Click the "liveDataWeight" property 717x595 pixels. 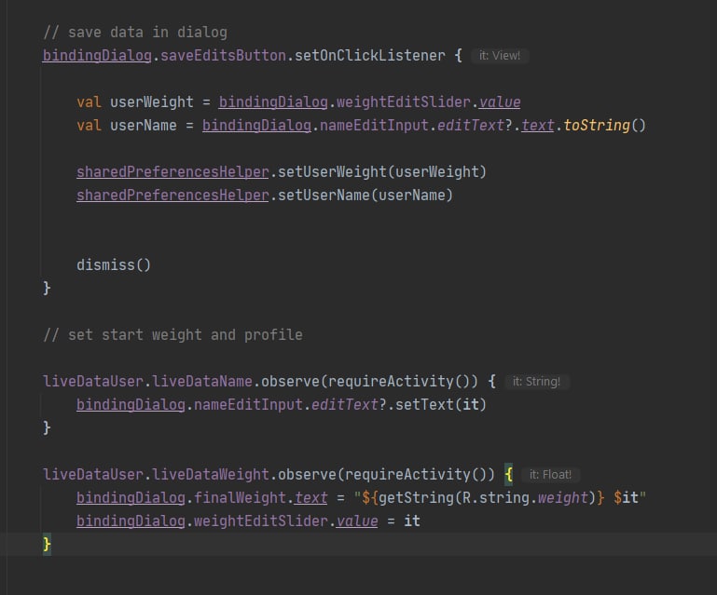[x=211, y=475]
